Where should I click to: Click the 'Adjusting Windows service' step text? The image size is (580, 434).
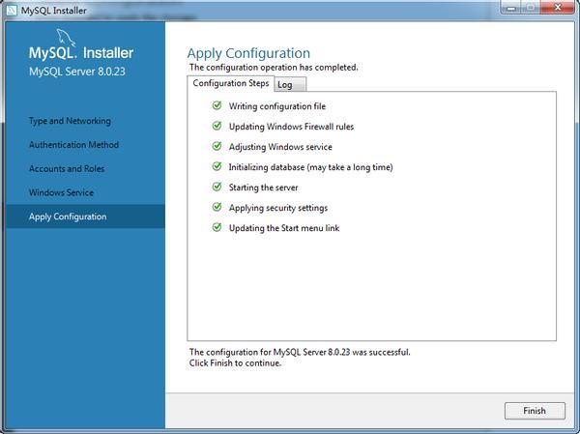(280, 147)
